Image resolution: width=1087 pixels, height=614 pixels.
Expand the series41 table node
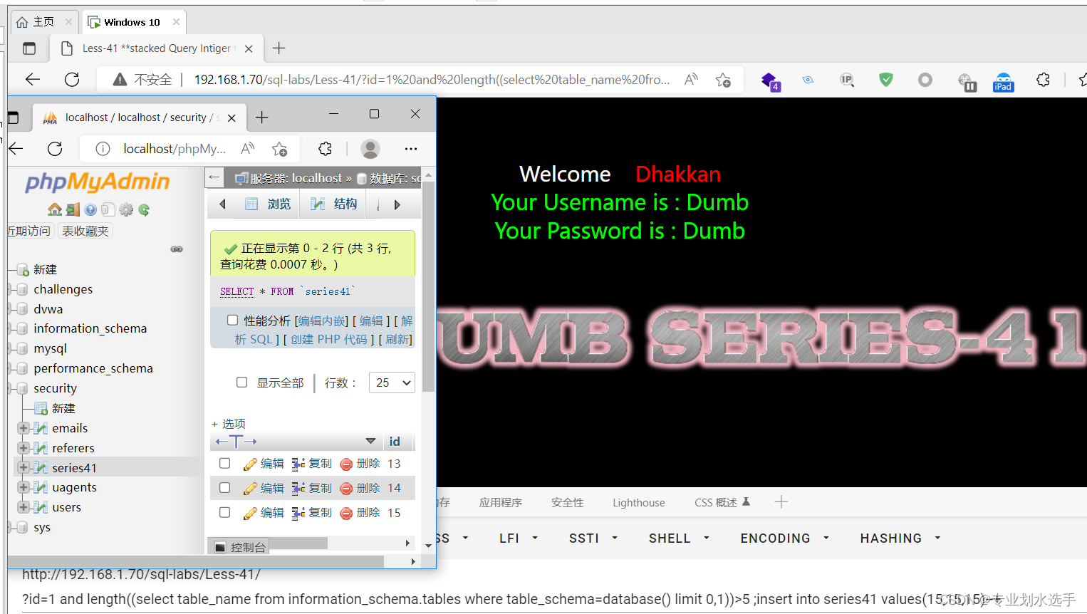click(x=24, y=467)
